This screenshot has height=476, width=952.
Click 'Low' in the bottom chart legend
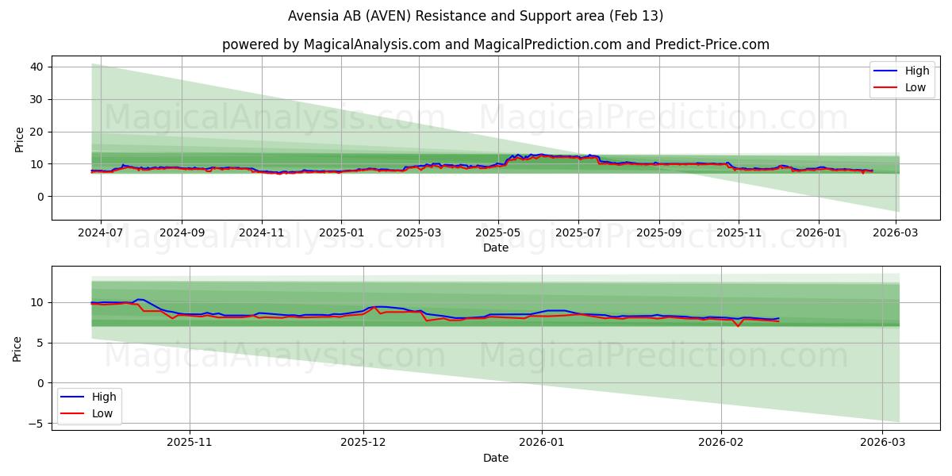(x=102, y=413)
